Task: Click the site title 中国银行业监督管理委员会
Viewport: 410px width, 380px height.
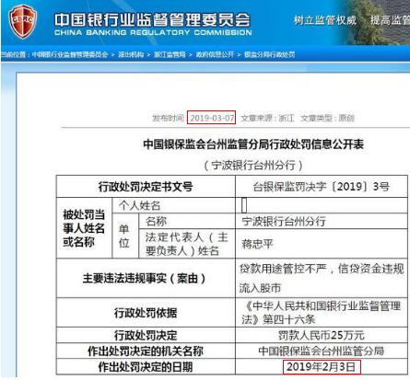Action: coord(153,20)
